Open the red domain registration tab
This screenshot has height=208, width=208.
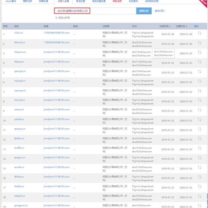[117, 1]
